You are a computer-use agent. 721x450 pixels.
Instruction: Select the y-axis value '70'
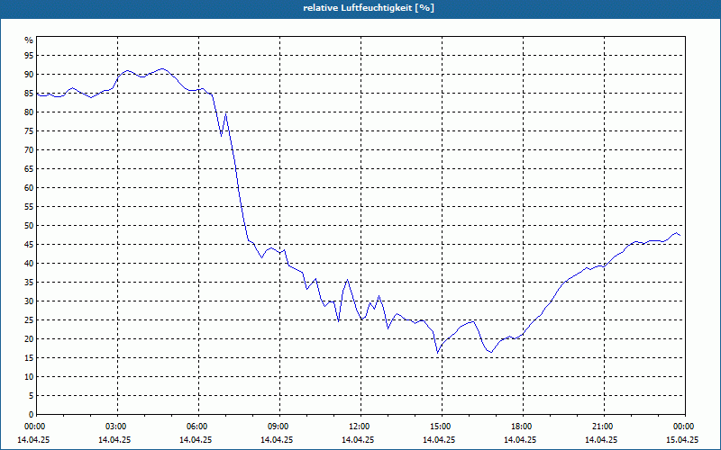[x=29, y=150]
